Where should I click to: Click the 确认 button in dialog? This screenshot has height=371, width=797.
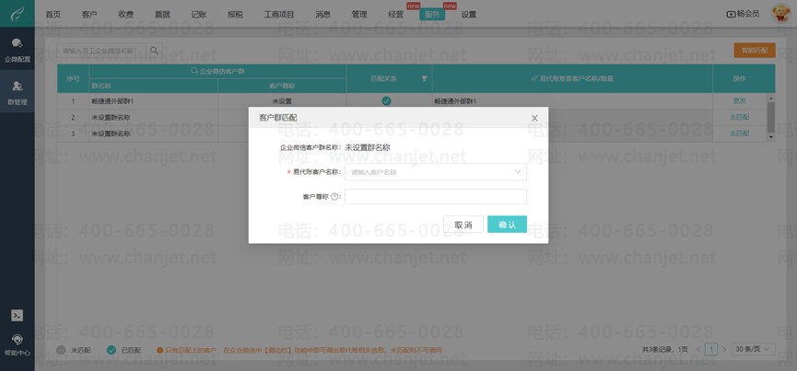click(x=507, y=225)
